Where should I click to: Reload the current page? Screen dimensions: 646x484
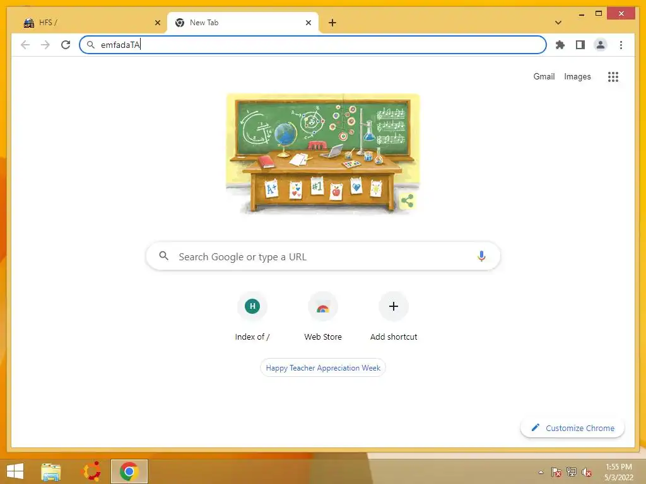pyautogui.click(x=66, y=45)
